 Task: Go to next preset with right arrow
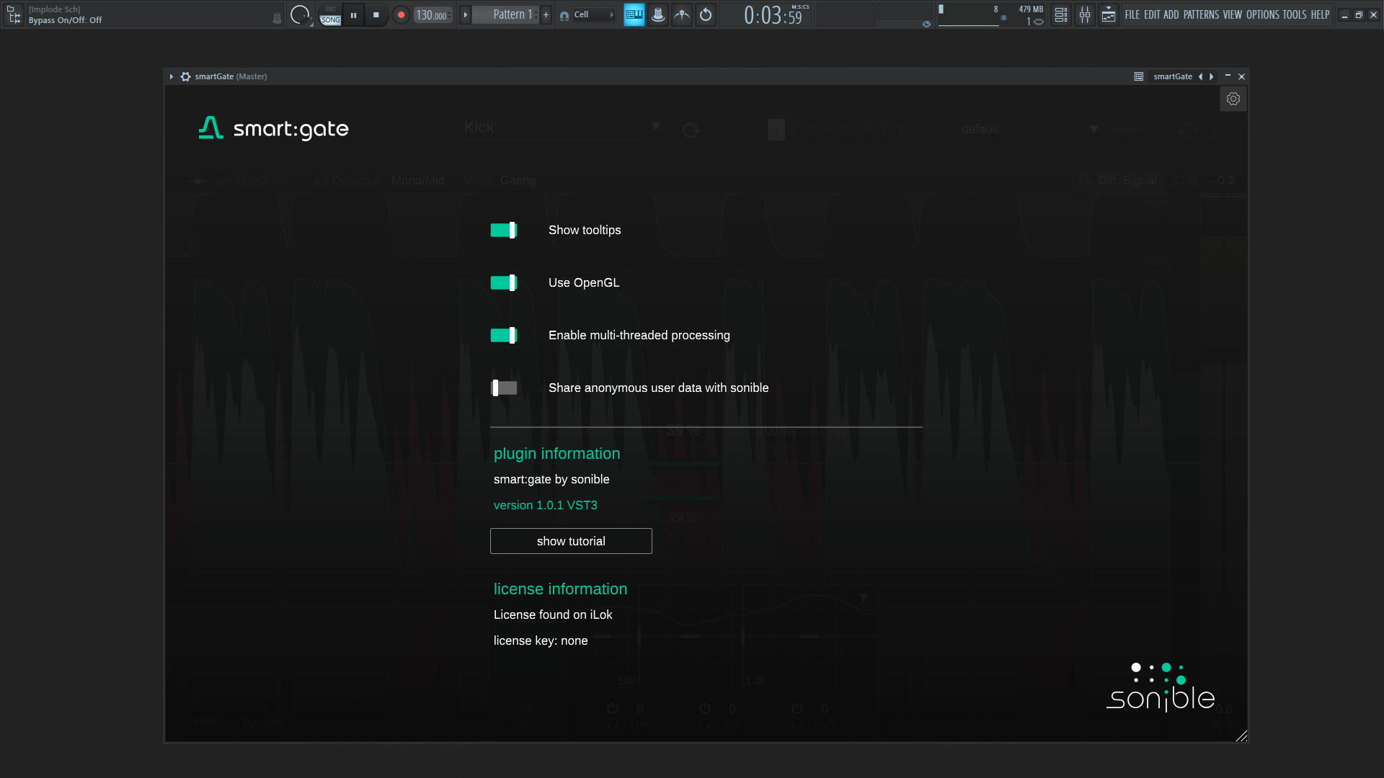tap(1212, 76)
